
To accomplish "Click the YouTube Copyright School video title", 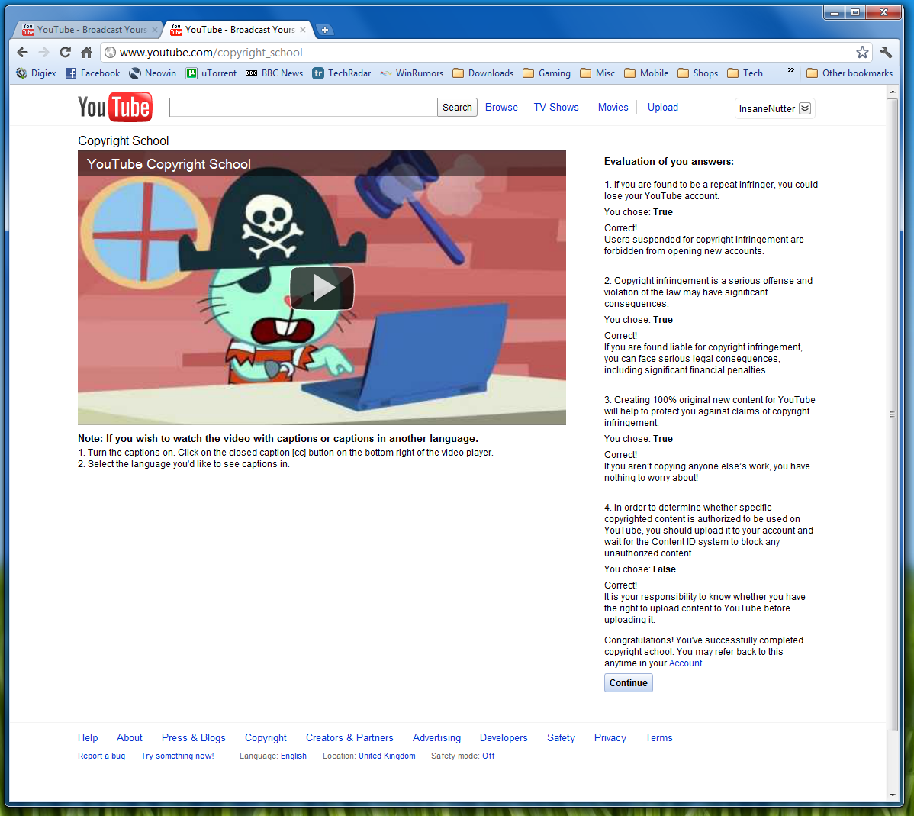I will point(169,164).
